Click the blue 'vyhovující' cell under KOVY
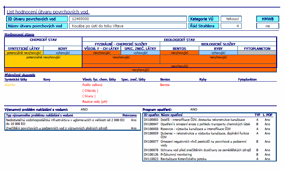This screenshot has height=171, width=284. [x=63, y=53]
